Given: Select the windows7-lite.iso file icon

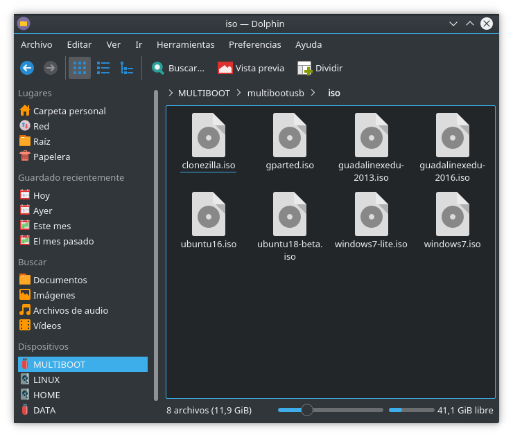Looking at the screenshot, I should (x=372, y=214).
